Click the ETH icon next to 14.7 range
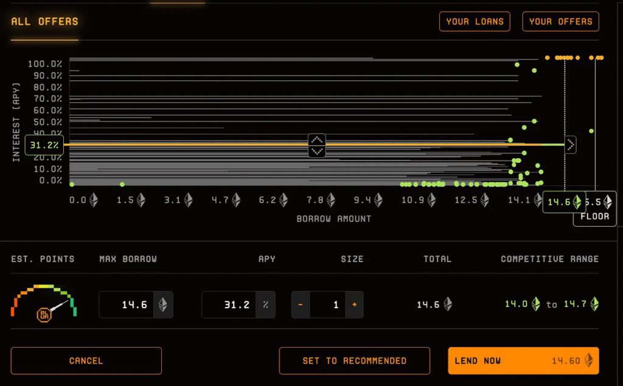The width and height of the screenshot is (623, 386). click(x=593, y=304)
